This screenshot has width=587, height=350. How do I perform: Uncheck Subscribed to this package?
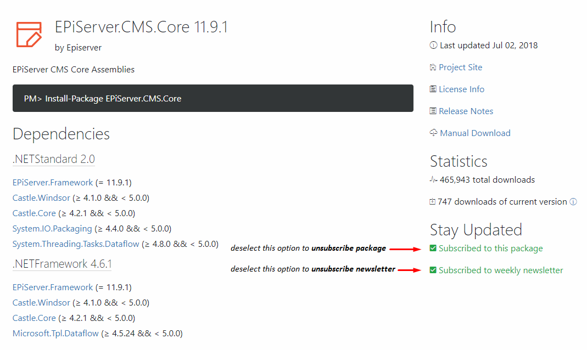tap(433, 249)
